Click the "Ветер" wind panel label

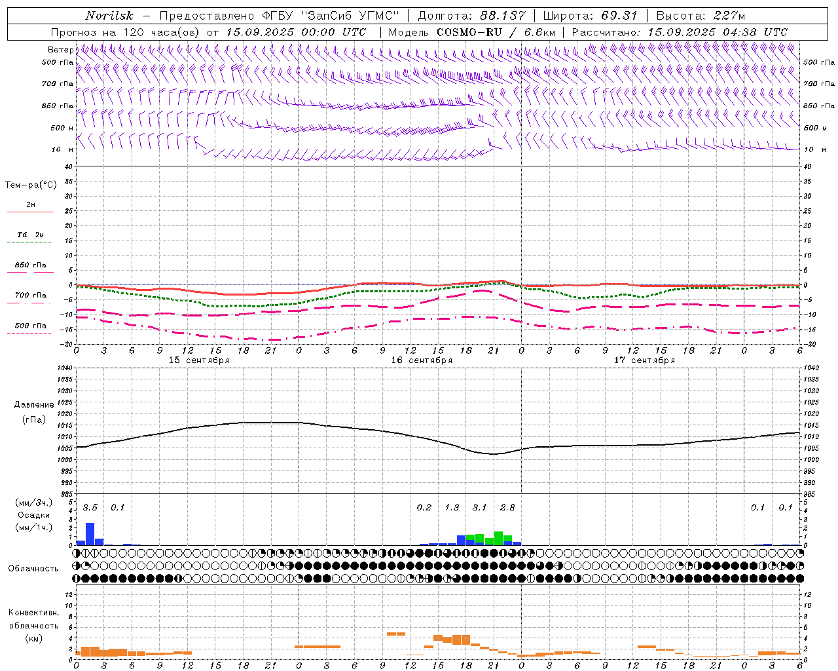[x=60, y=50]
